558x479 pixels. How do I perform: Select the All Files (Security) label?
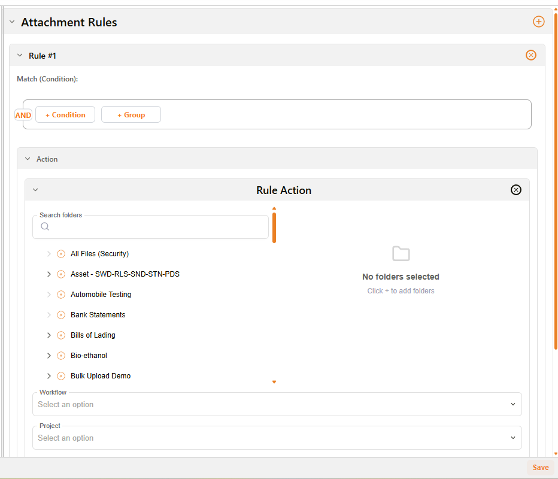click(99, 254)
